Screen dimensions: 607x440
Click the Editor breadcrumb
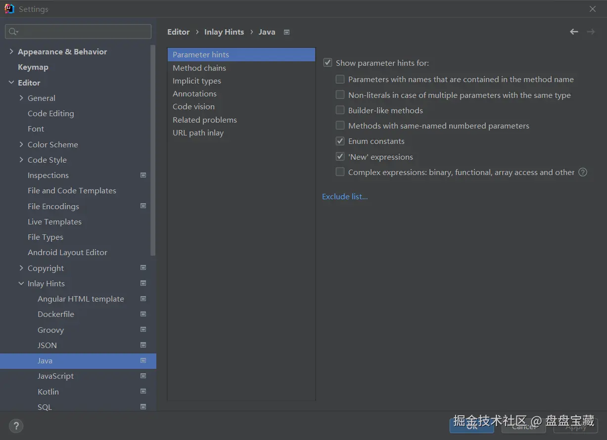coord(179,32)
